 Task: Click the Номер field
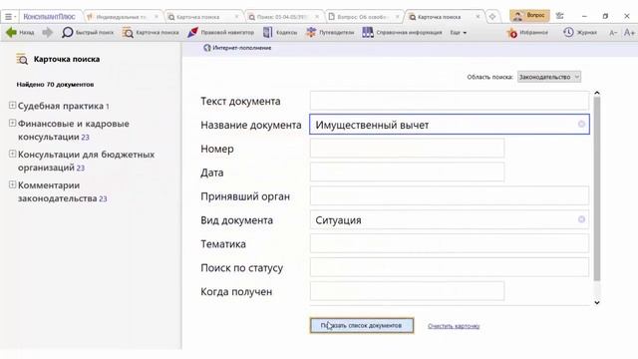[407, 149]
